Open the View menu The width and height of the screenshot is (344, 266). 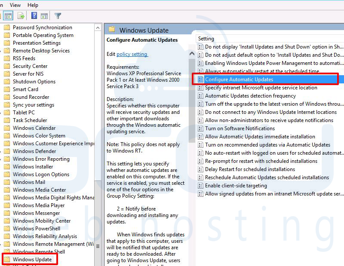coord(15,5)
